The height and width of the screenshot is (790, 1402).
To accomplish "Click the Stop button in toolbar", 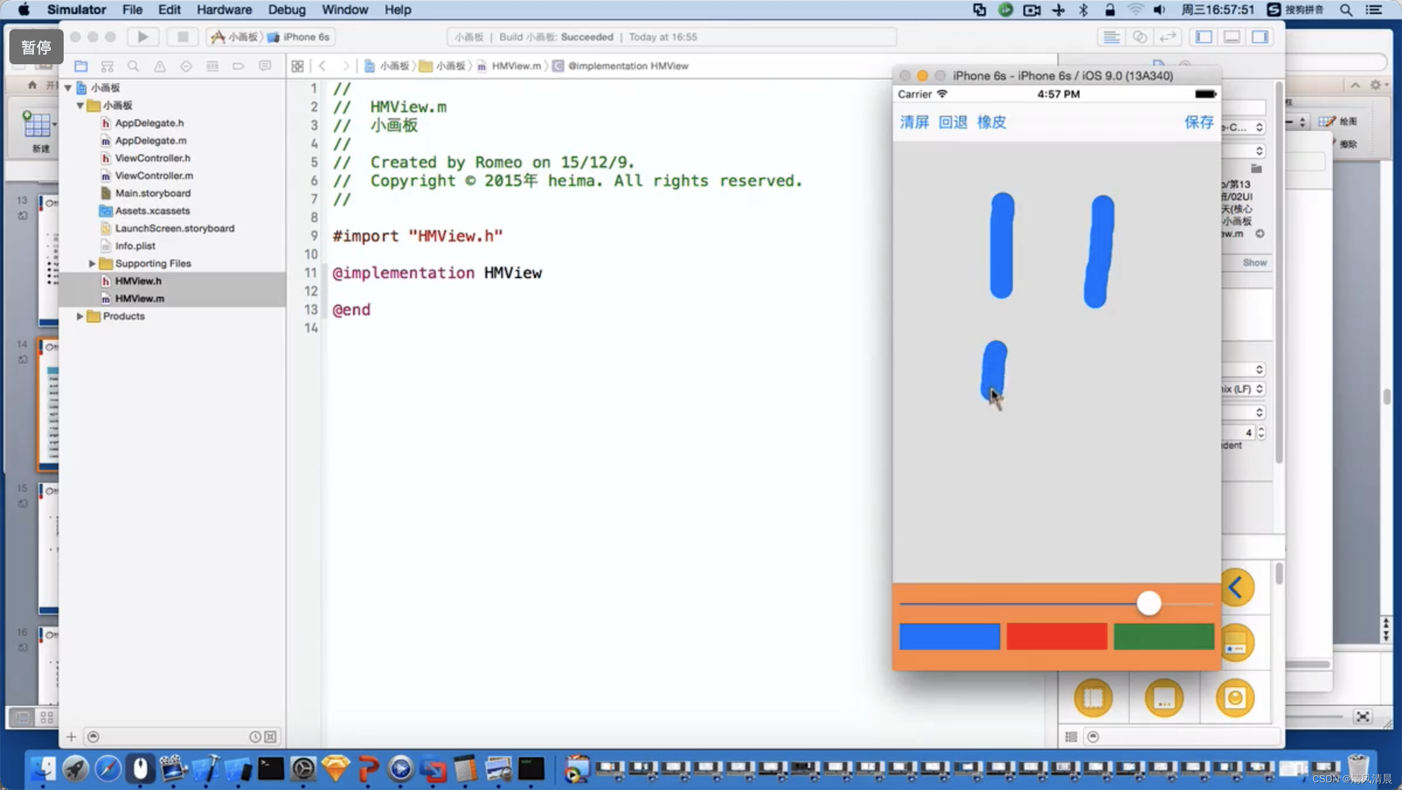I will click(182, 37).
